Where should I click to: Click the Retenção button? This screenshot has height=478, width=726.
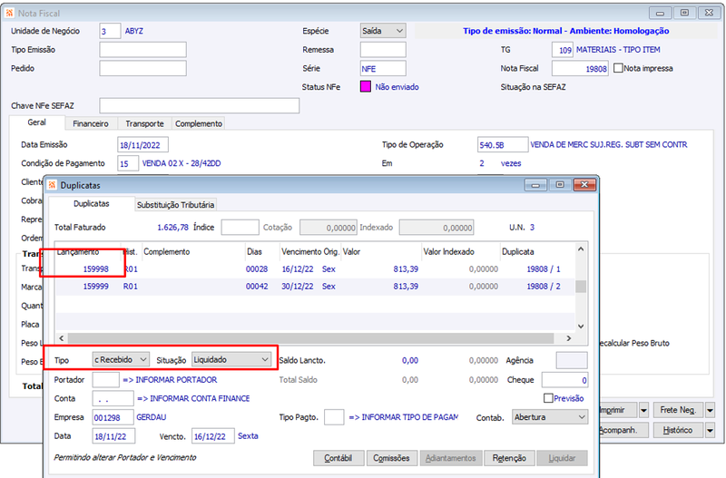[x=509, y=458]
